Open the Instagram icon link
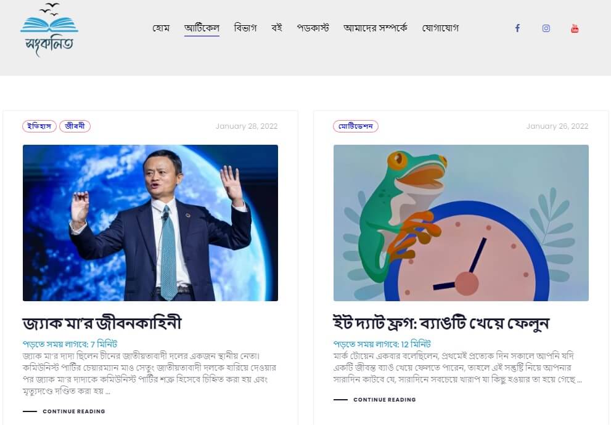 pos(546,28)
